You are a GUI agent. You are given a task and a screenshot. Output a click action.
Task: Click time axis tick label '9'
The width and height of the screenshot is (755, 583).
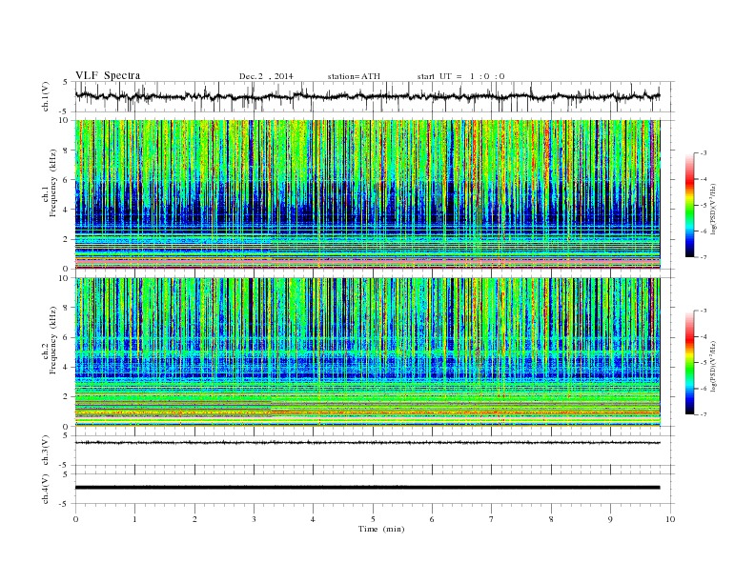pyautogui.click(x=610, y=519)
